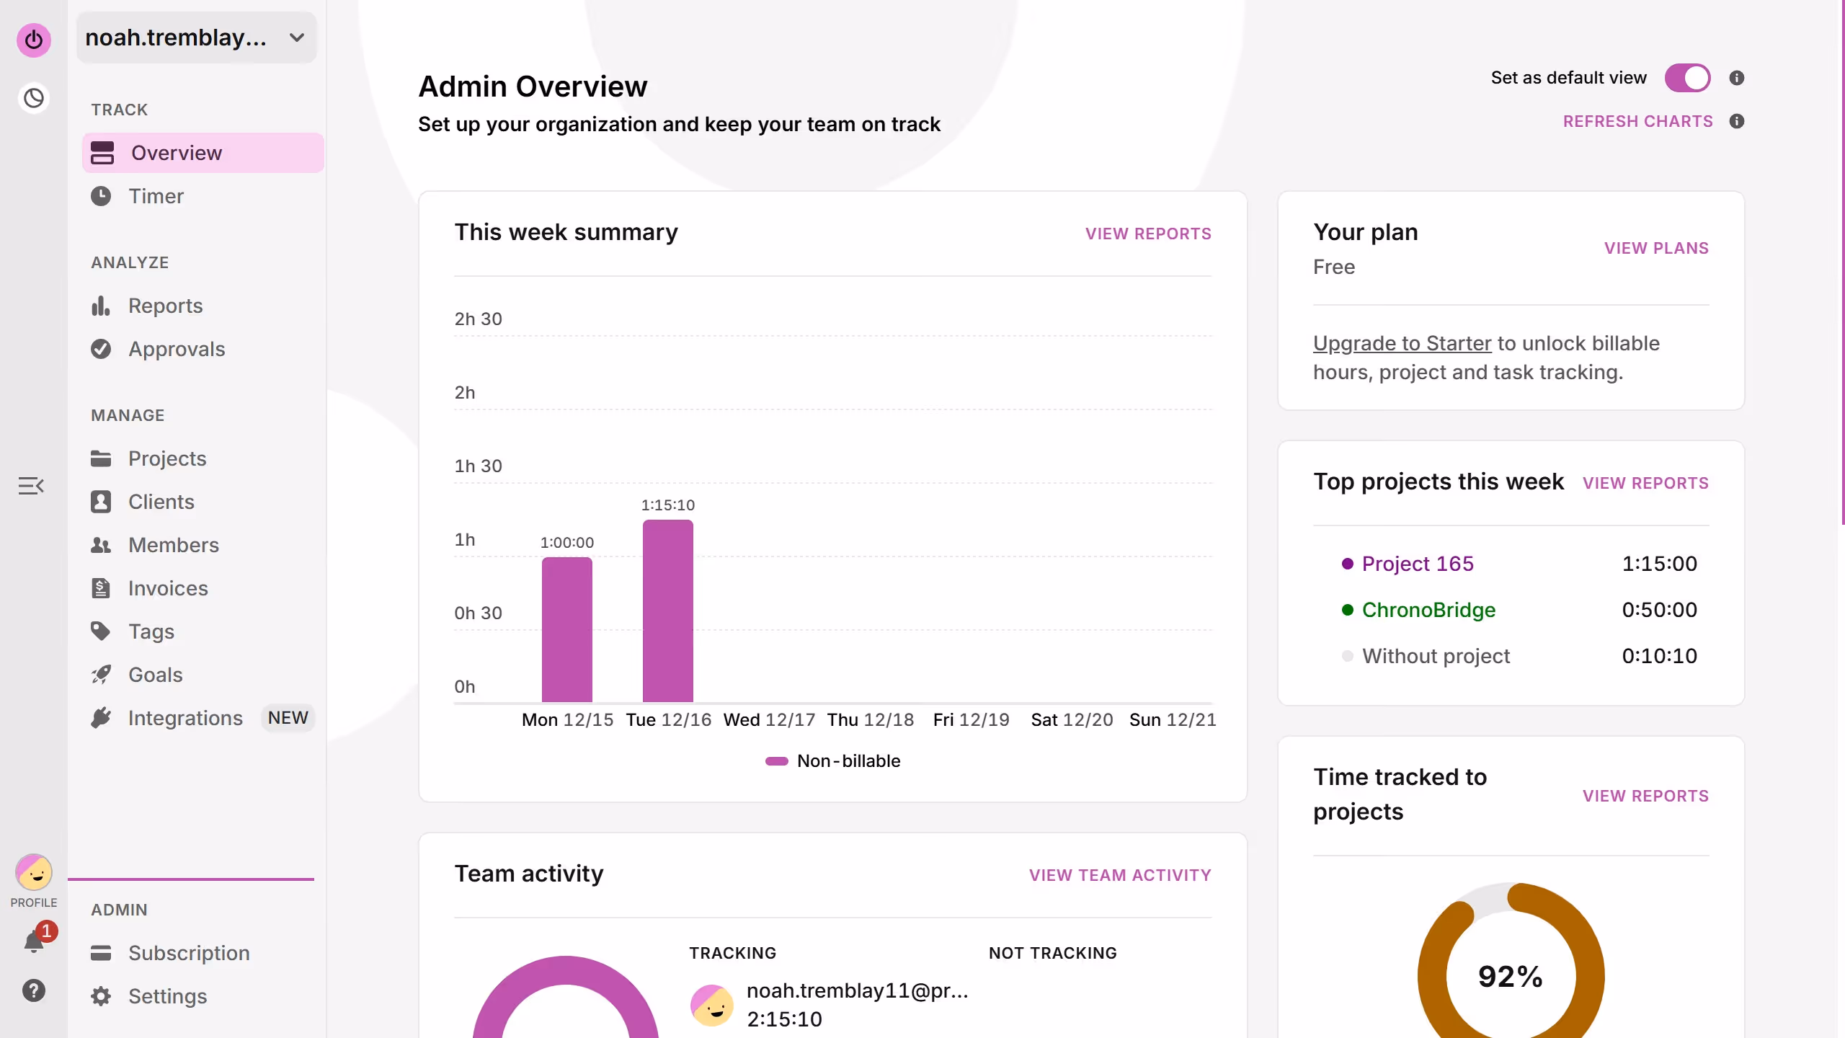Click the 0:10:10 Without project time

point(1659,656)
